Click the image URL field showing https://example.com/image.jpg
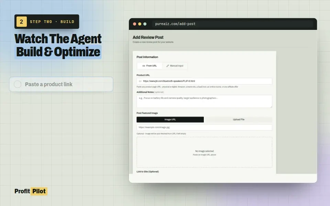Image resolution: width=330 pixels, height=206 pixels. pyautogui.click(x=204, y=127)
